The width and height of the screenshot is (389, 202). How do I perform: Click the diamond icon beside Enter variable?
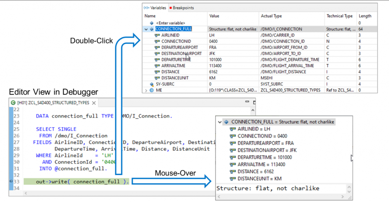(152, 23)
